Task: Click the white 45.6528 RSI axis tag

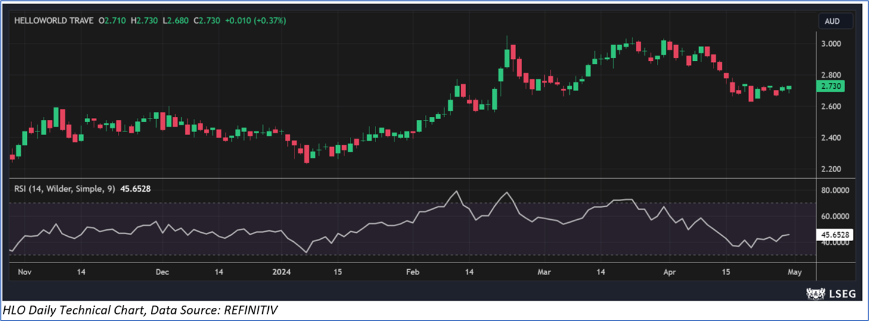Action: coord(835,235)
